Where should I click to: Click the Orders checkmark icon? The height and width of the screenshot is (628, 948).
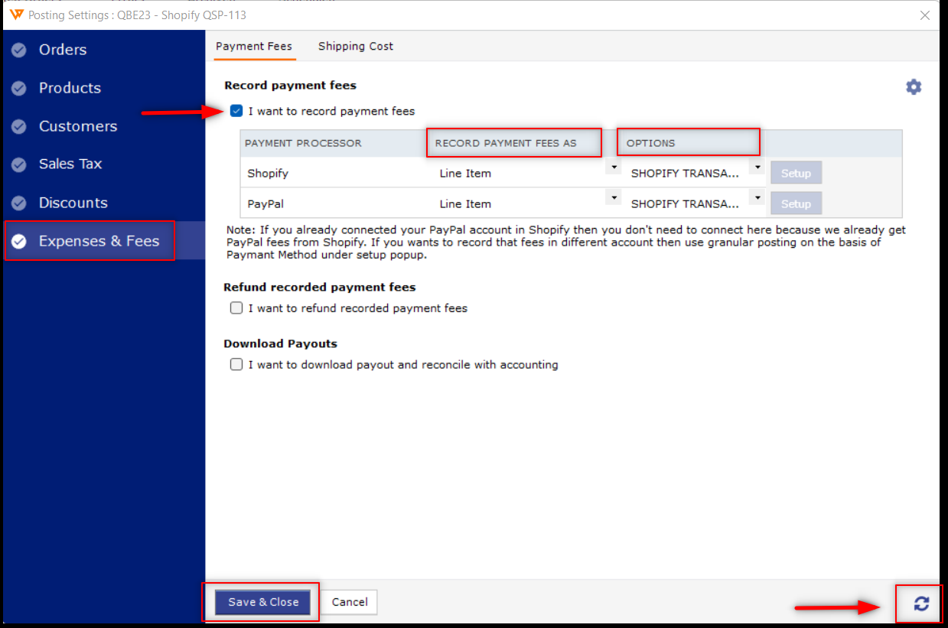[19, 50]
